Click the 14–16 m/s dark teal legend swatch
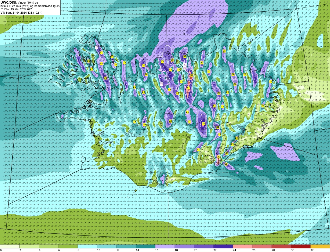The image size is (330, 252). pos(146,247)
